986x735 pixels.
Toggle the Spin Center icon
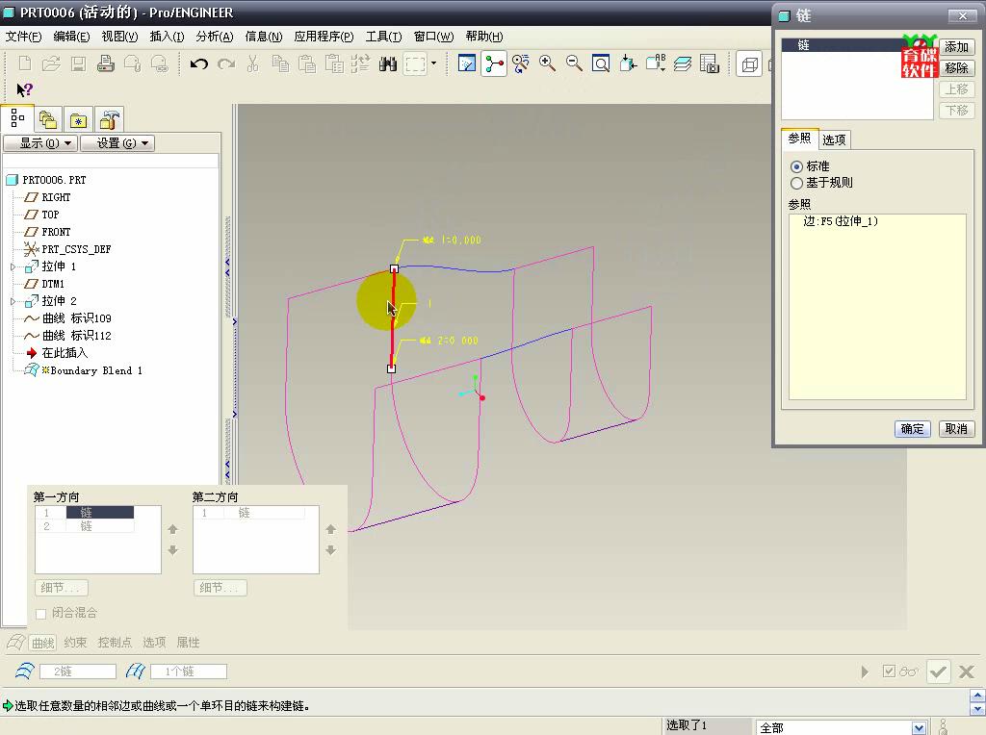(x=494, y=63)
